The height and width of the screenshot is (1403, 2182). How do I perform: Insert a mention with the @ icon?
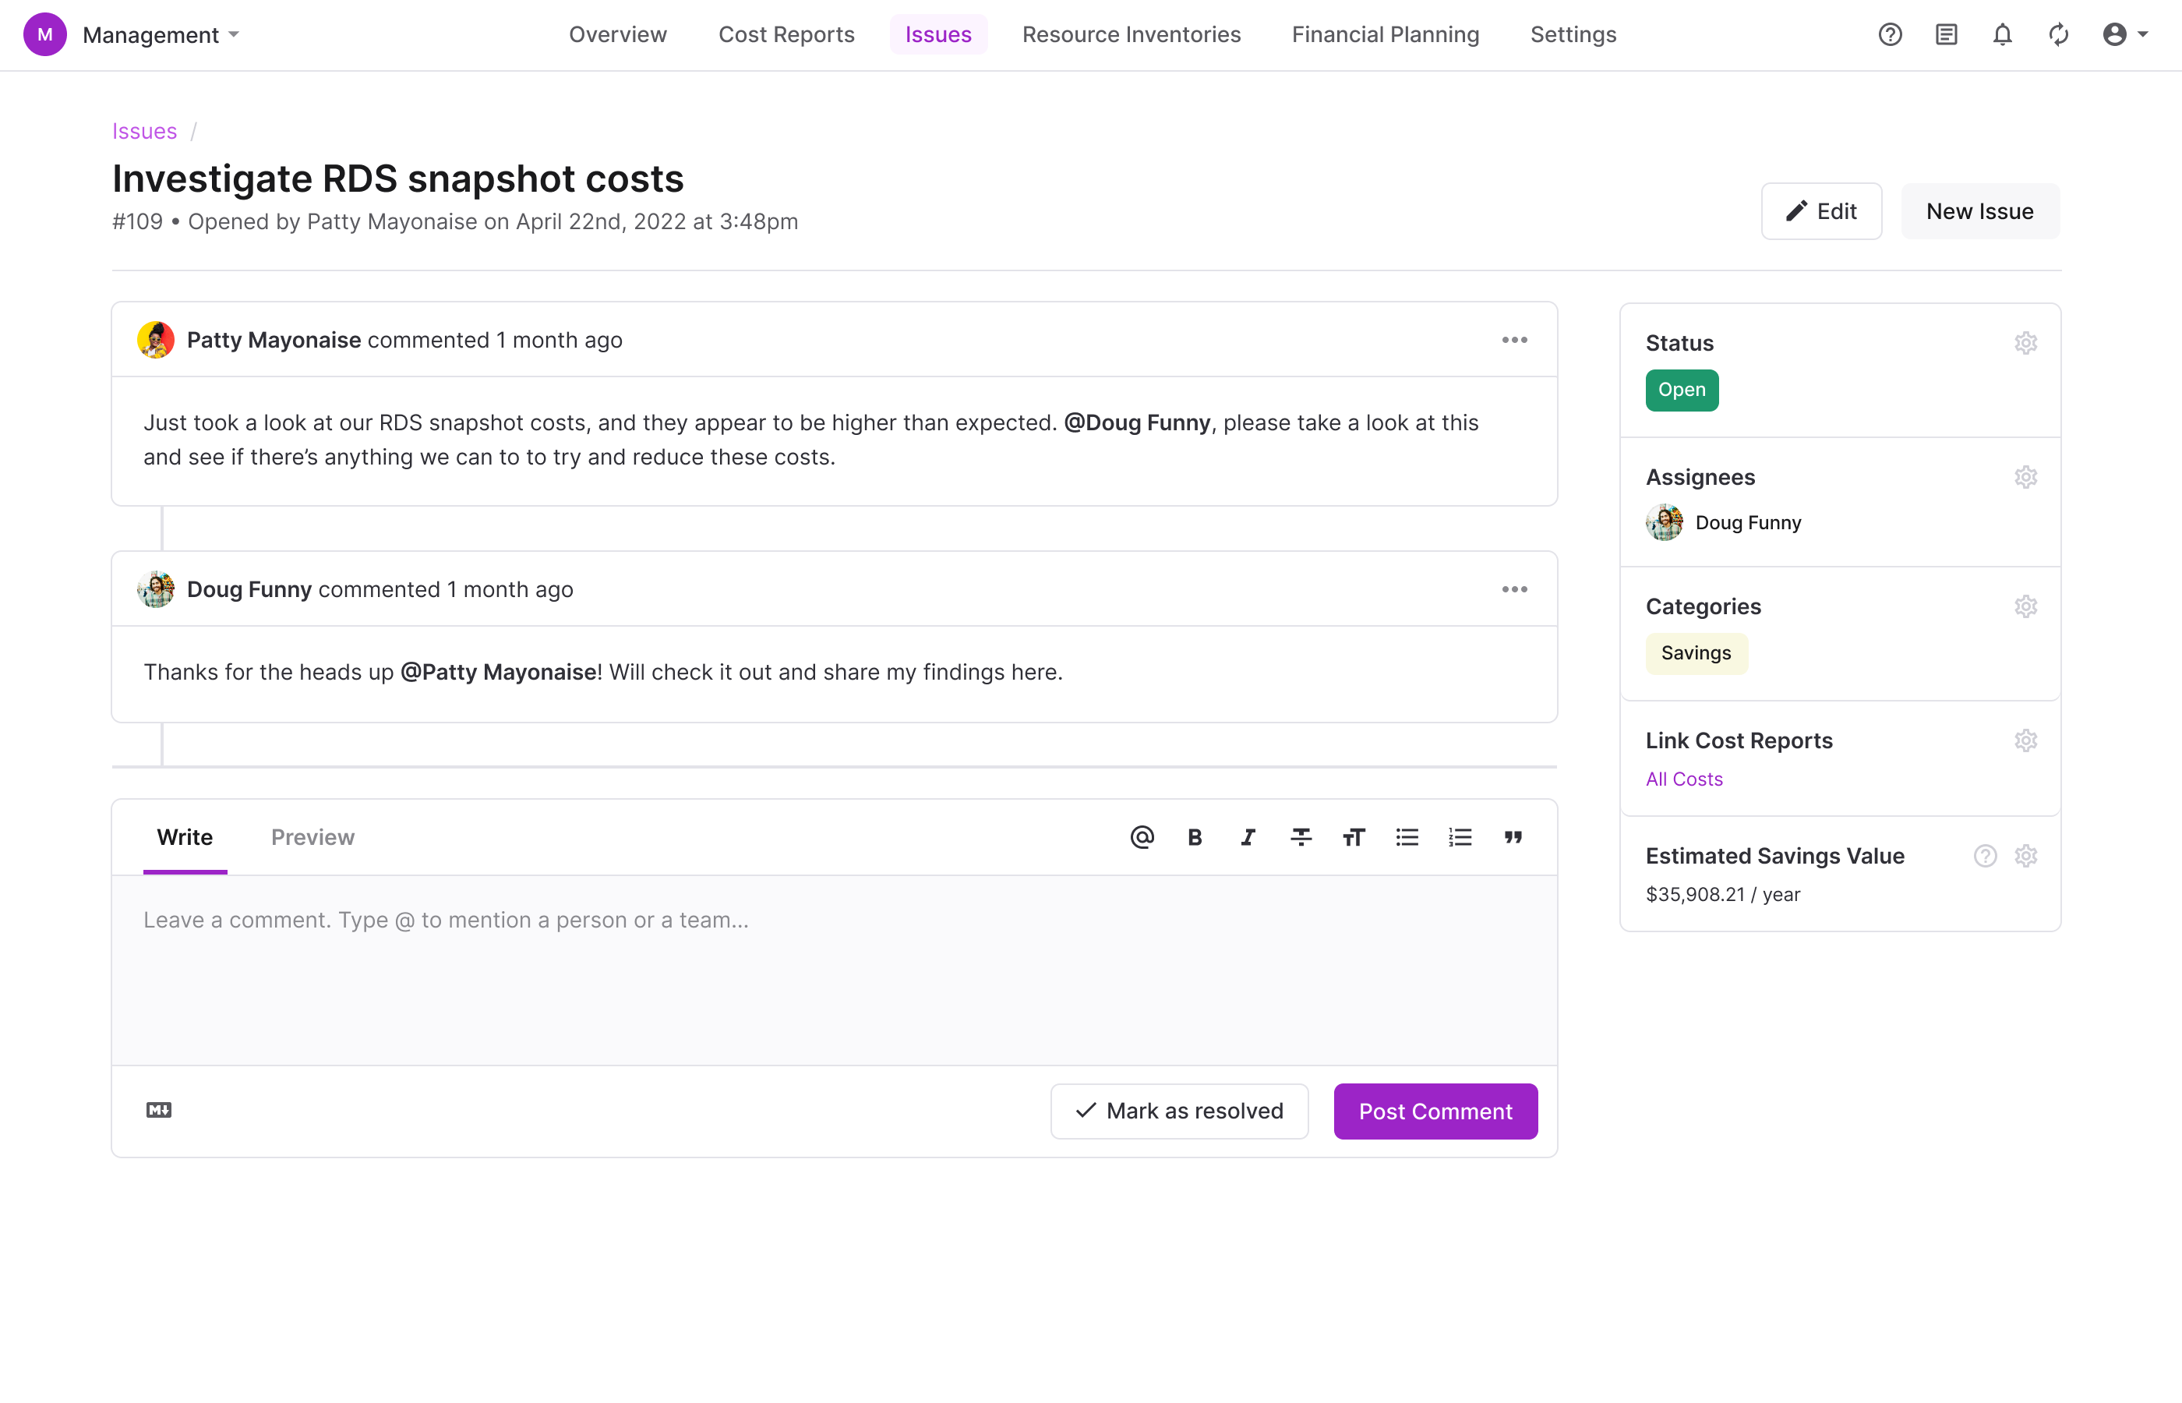pos(1142,837)
